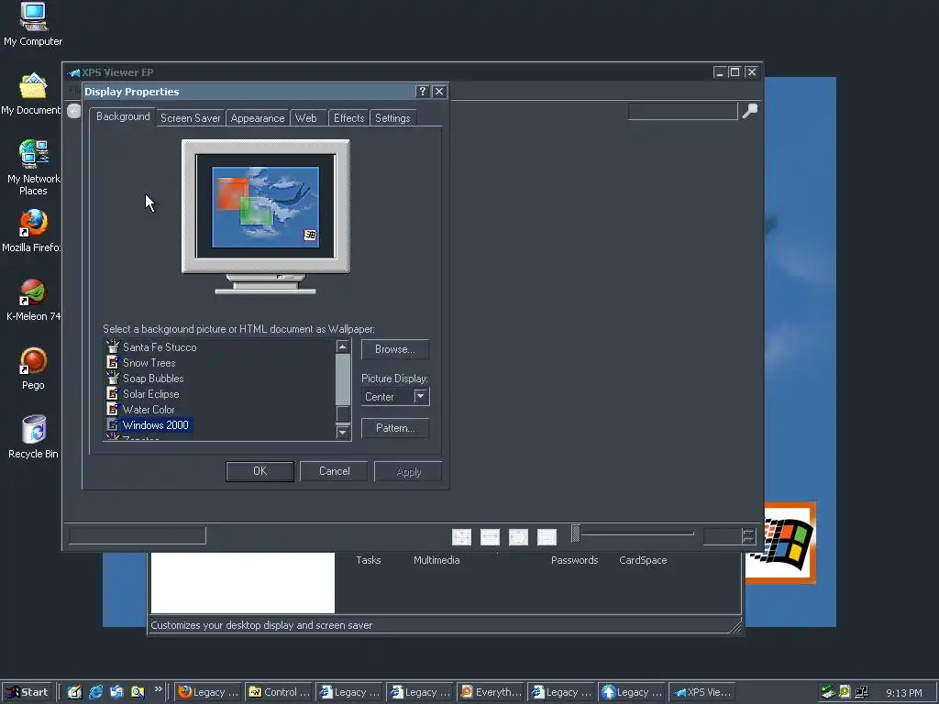Click the monitor wallpaper preview
This screenshot has height=704, width=939.
click(x=265, y=206)
